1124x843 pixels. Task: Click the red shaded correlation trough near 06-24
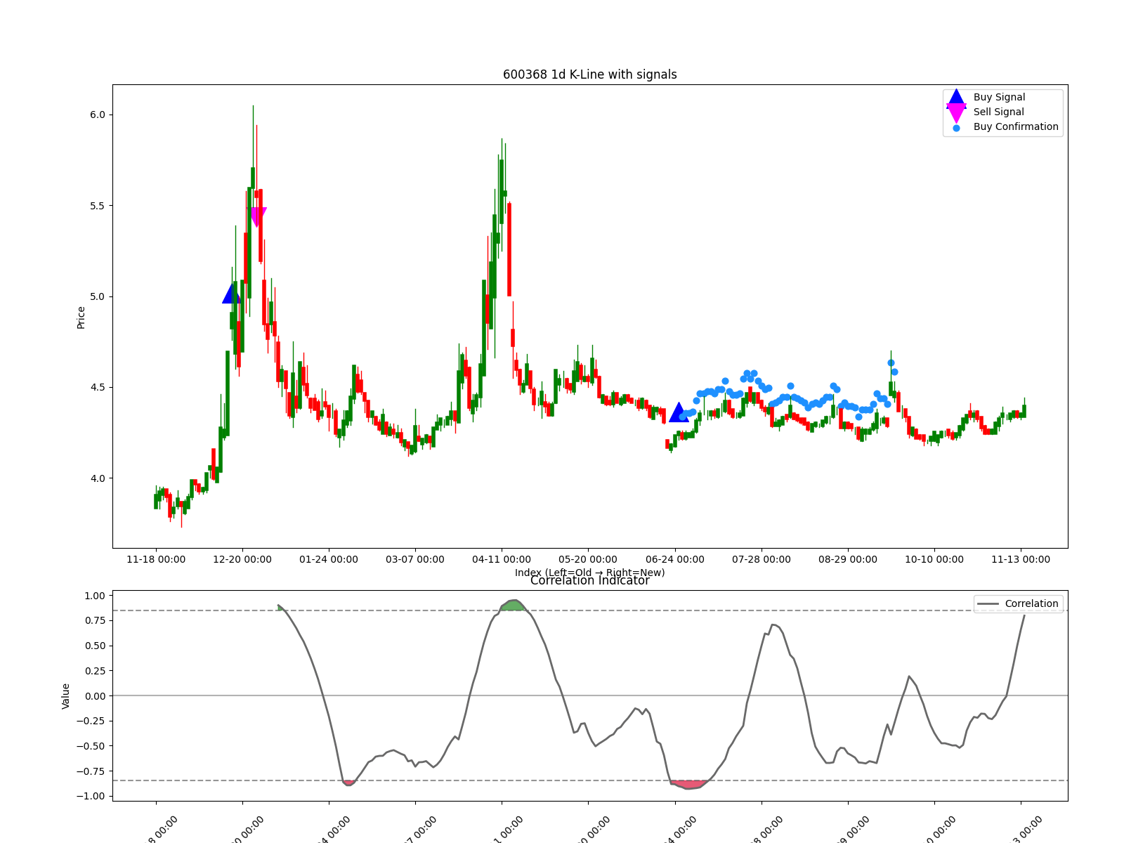point(688,784)
